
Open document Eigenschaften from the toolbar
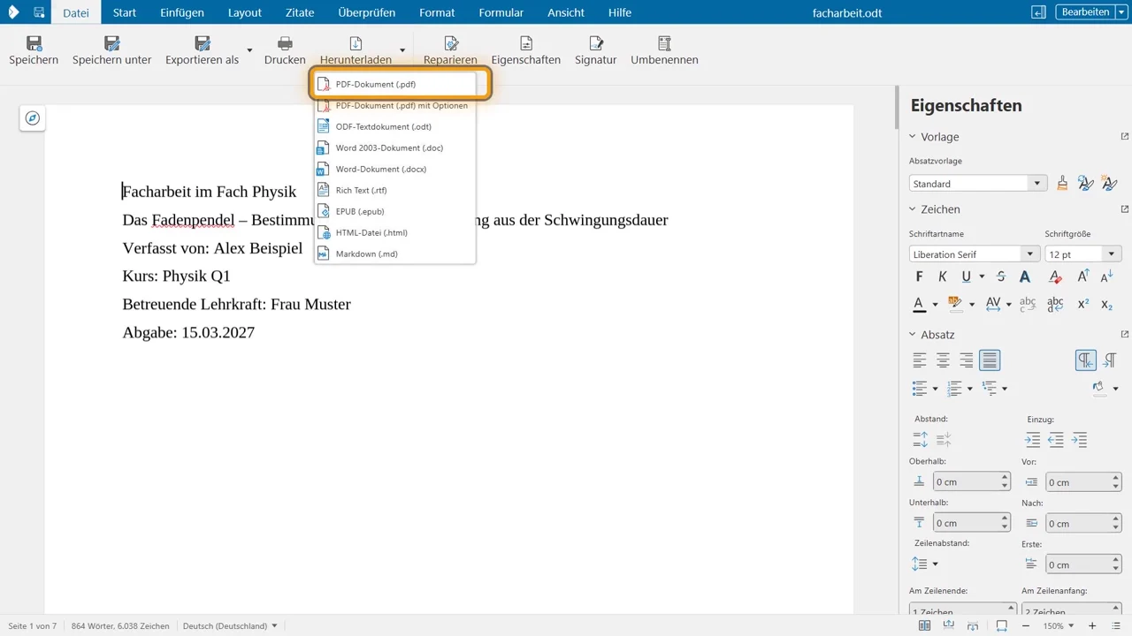[x=525, y=50]
